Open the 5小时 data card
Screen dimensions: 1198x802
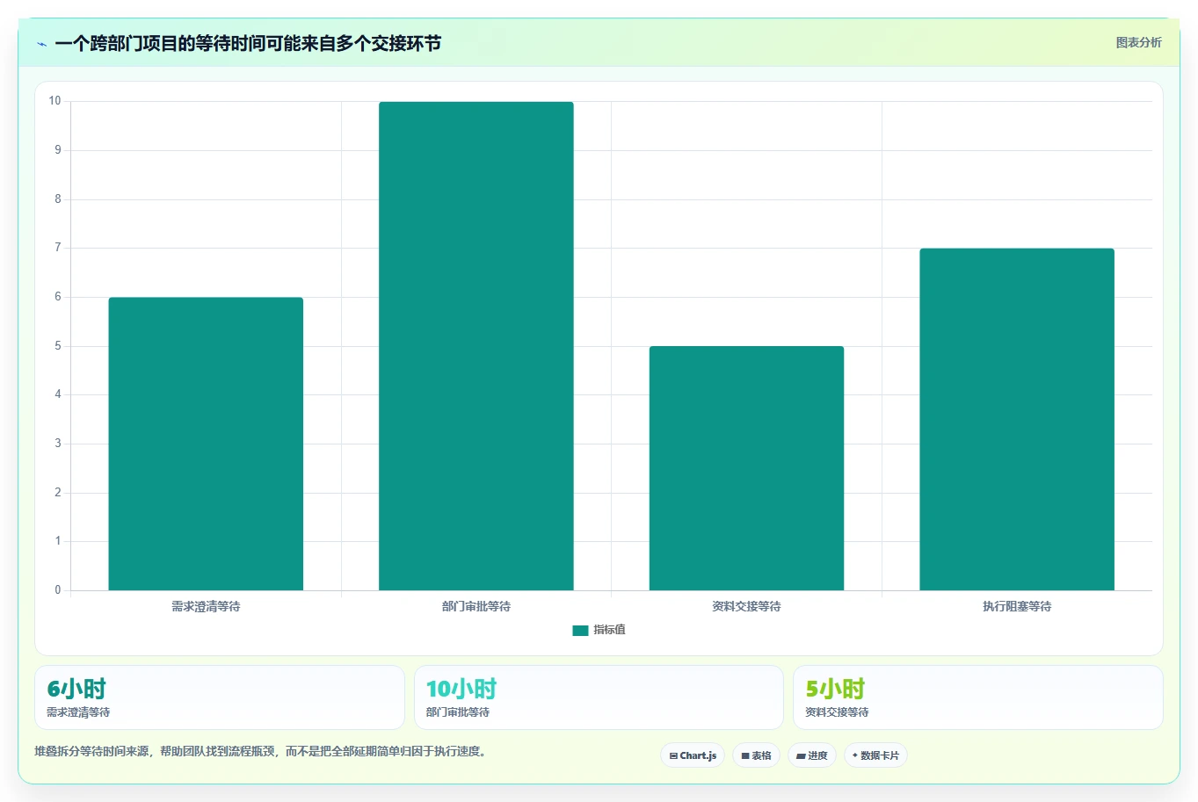[977, 697]
